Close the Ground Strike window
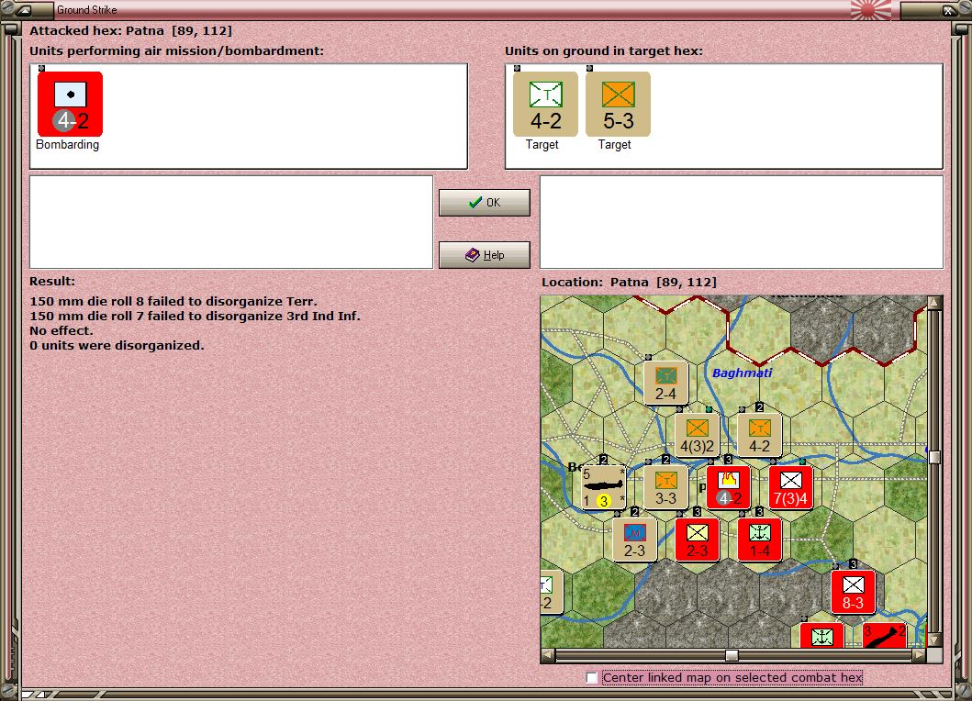 coord(948,10)
